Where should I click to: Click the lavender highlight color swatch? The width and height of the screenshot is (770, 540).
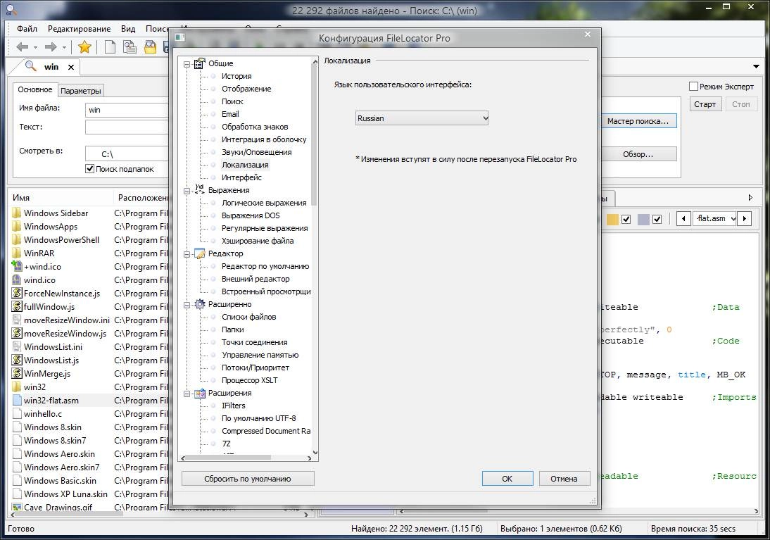click(643, 219)
